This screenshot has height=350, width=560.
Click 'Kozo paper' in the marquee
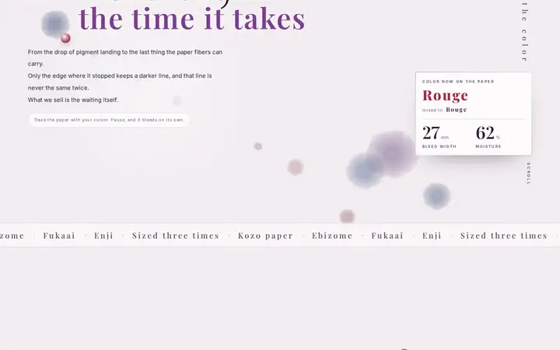click(x=265, y=236)
